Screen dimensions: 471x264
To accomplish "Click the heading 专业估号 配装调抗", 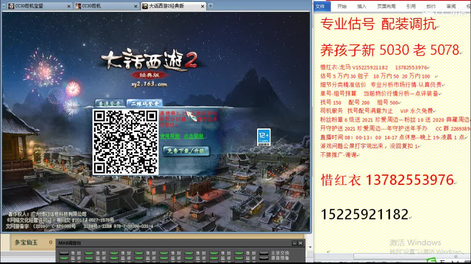I will pos(378,25).
